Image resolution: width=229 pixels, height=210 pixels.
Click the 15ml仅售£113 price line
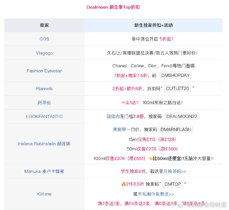[152, 139]
